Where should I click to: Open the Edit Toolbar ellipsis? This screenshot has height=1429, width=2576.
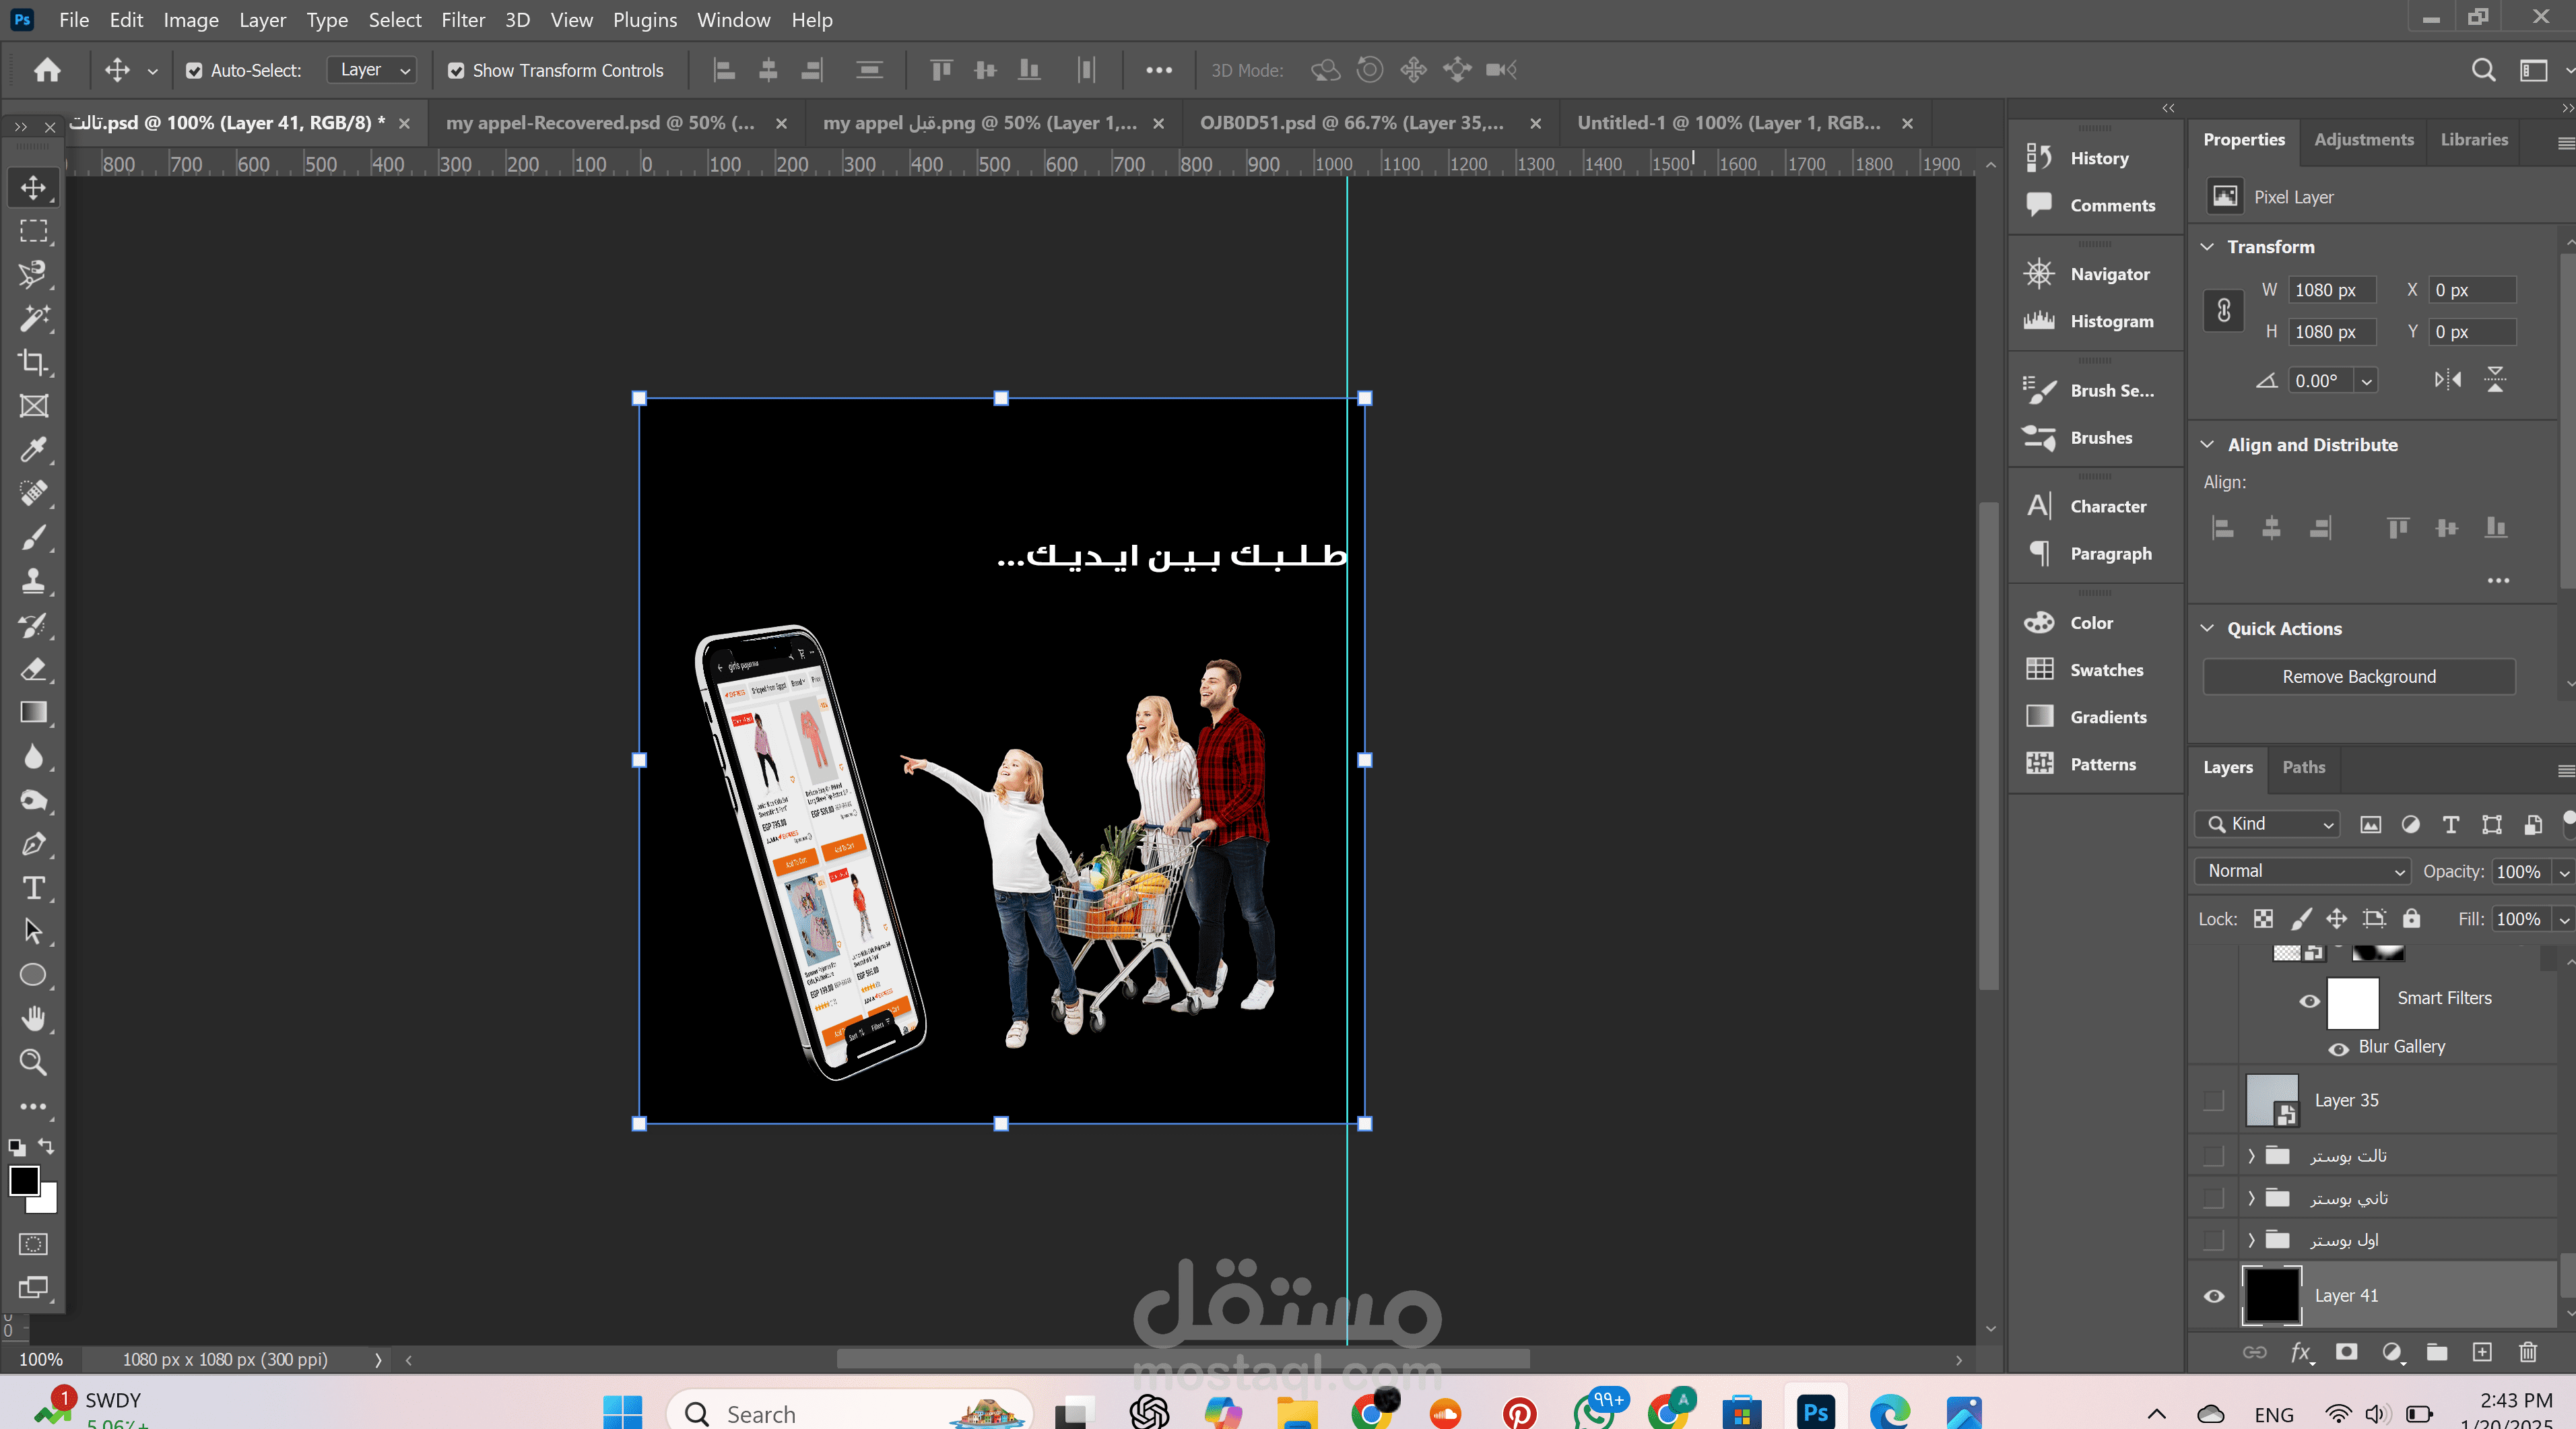pyautogui.click(x=33, y=1107)
